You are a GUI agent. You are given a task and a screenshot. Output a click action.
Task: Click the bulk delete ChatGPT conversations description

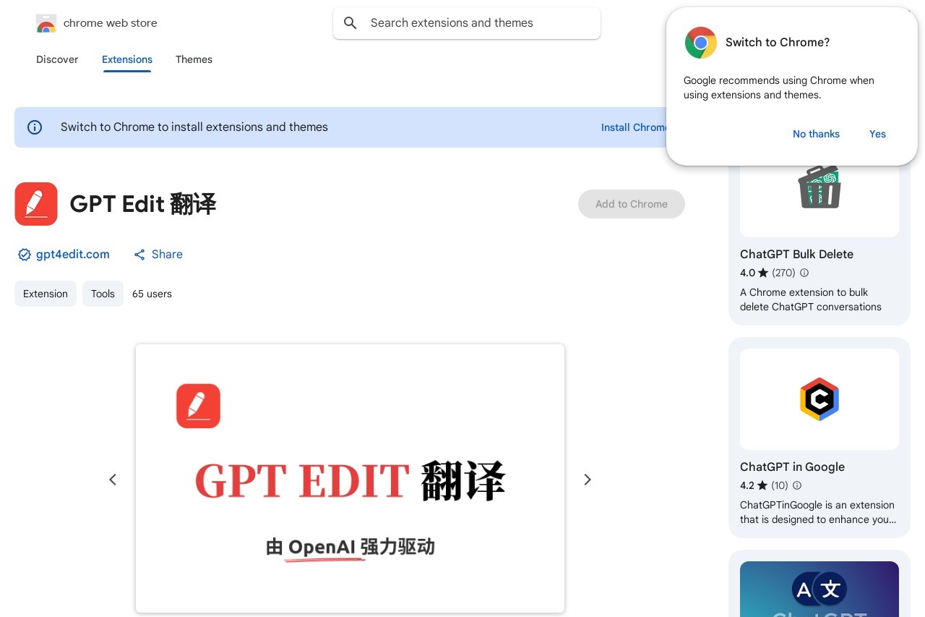pyautogui.click(x=811, y=299)
